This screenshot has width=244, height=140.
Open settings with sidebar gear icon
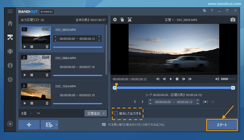point(10,80)
